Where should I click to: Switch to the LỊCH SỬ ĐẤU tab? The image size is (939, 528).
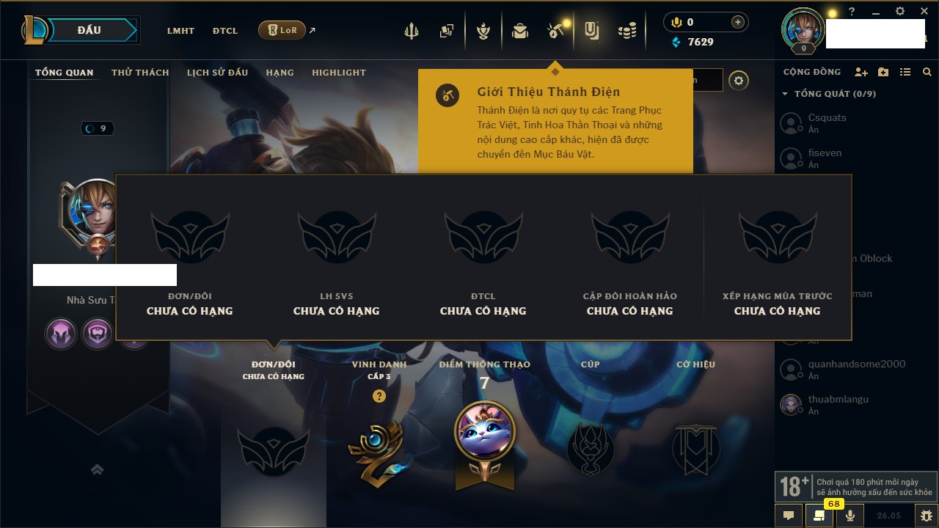coord(217,73)
